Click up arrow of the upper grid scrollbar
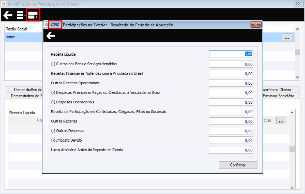The image size is (305, 194). 297,29
